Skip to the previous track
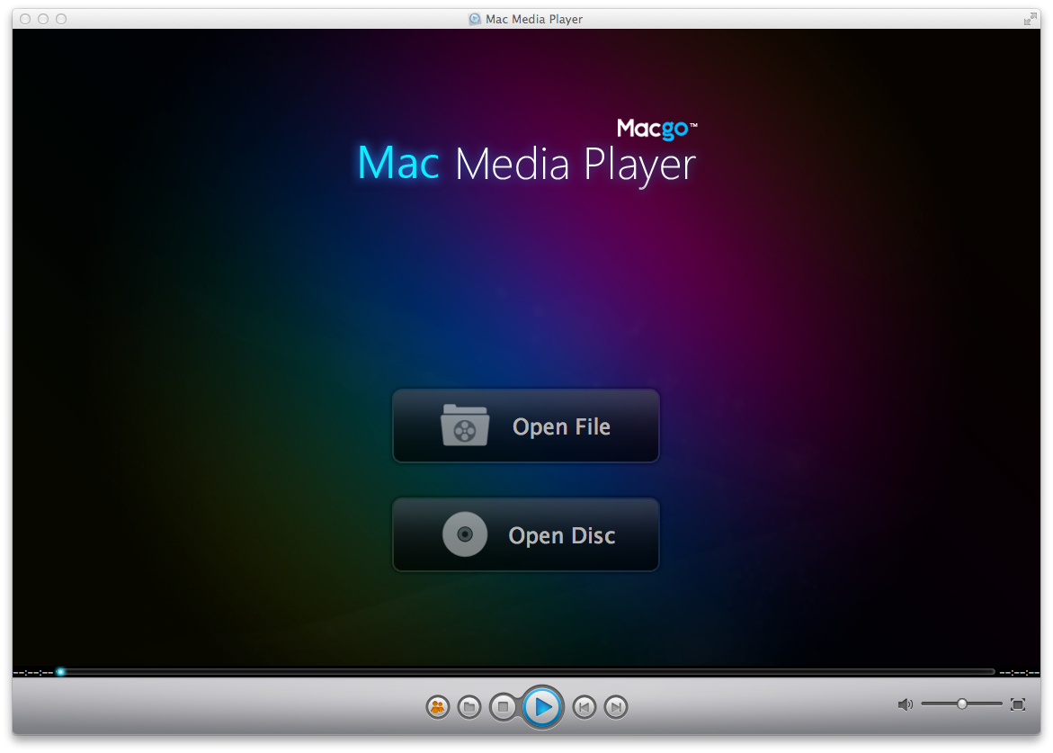Viewport: 1053px width, 753px height. [585, 706]
